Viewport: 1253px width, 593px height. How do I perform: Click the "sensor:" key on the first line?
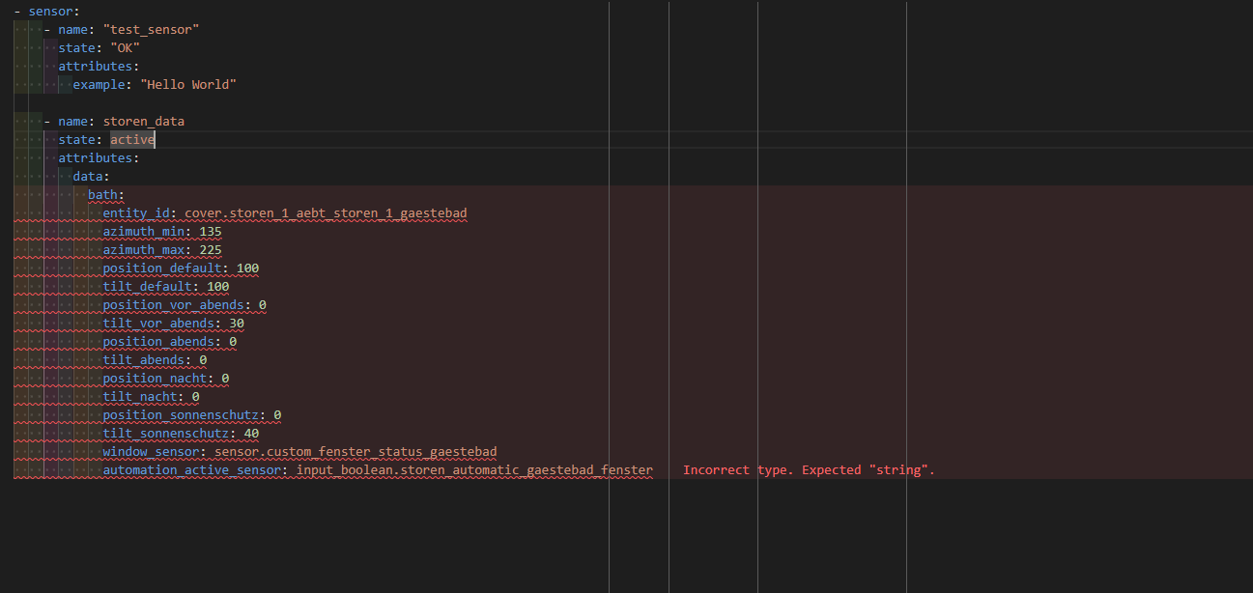51,12
